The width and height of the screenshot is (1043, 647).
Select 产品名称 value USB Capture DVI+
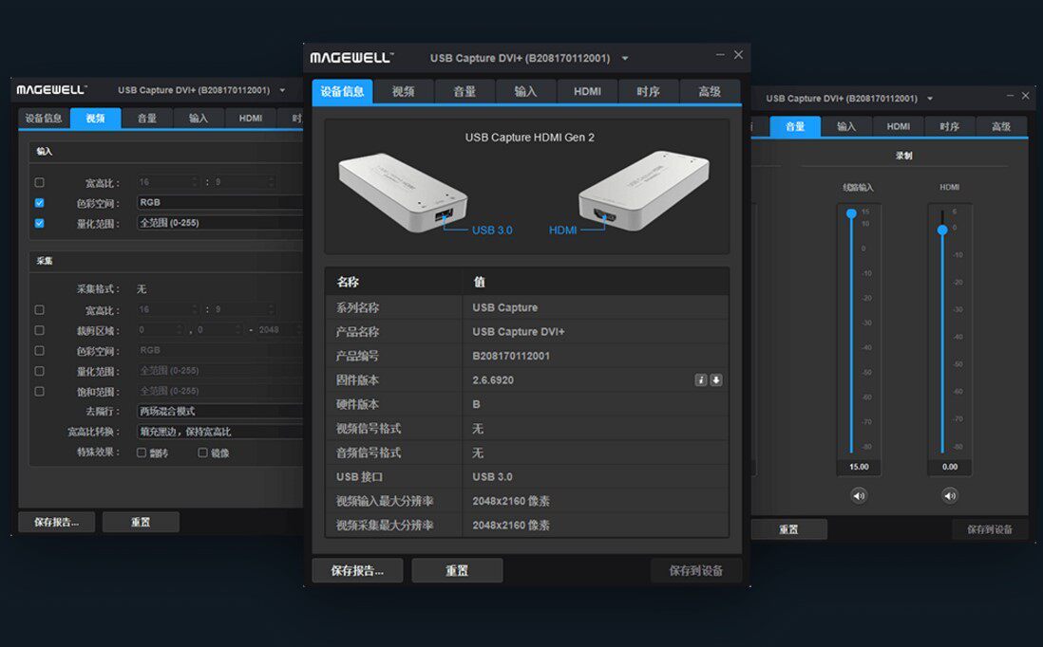(x=518, y=331)
